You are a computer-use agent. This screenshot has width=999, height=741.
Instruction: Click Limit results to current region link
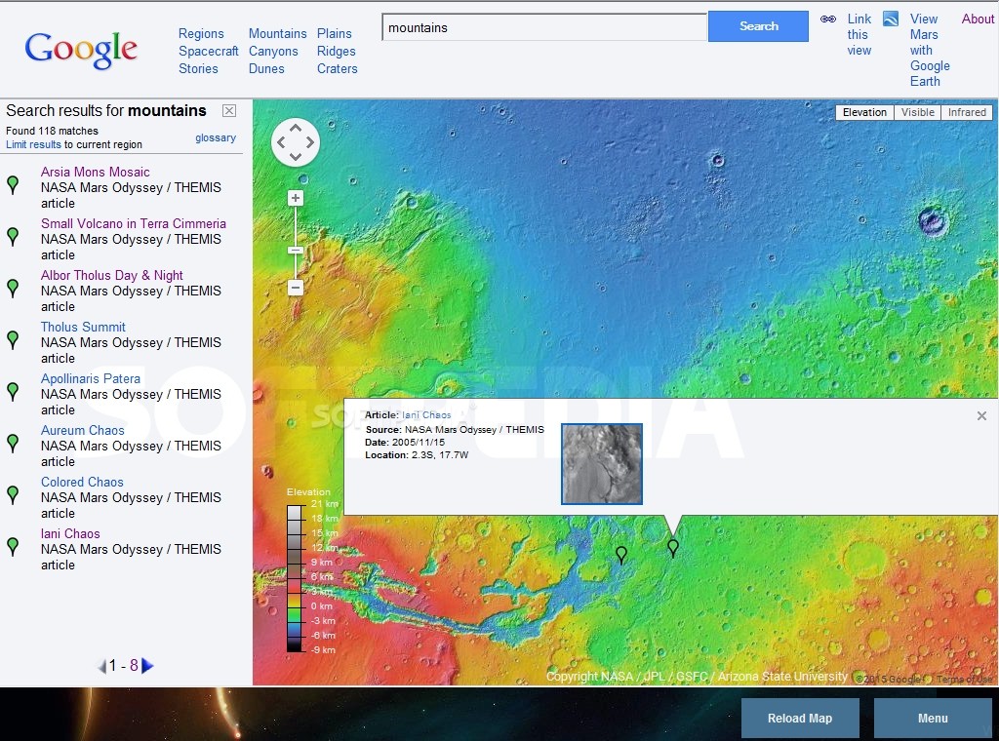tap(33, 144)
